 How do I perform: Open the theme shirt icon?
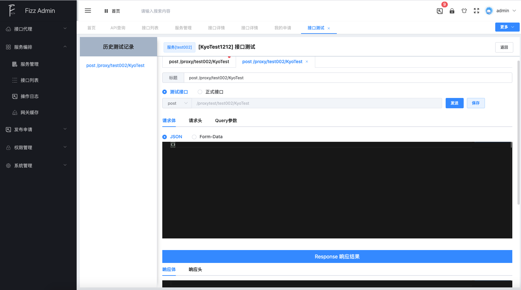(464, 11)
